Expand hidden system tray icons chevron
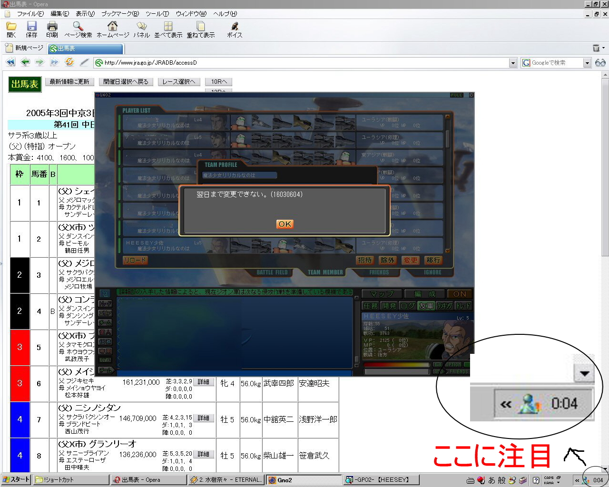 click(577, 480)
